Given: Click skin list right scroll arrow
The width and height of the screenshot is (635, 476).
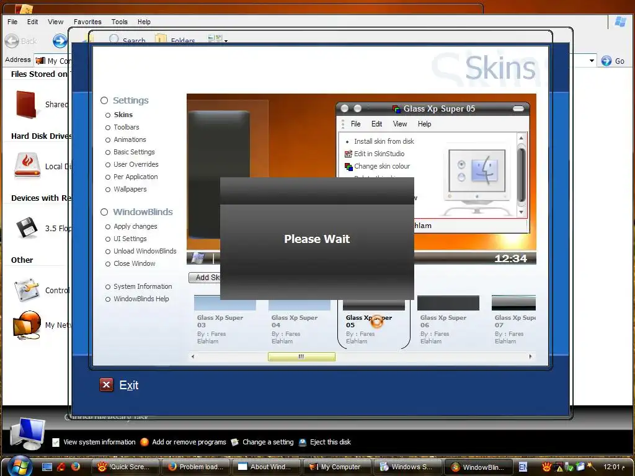Looking at the screenshot, I should coord(531,356).
